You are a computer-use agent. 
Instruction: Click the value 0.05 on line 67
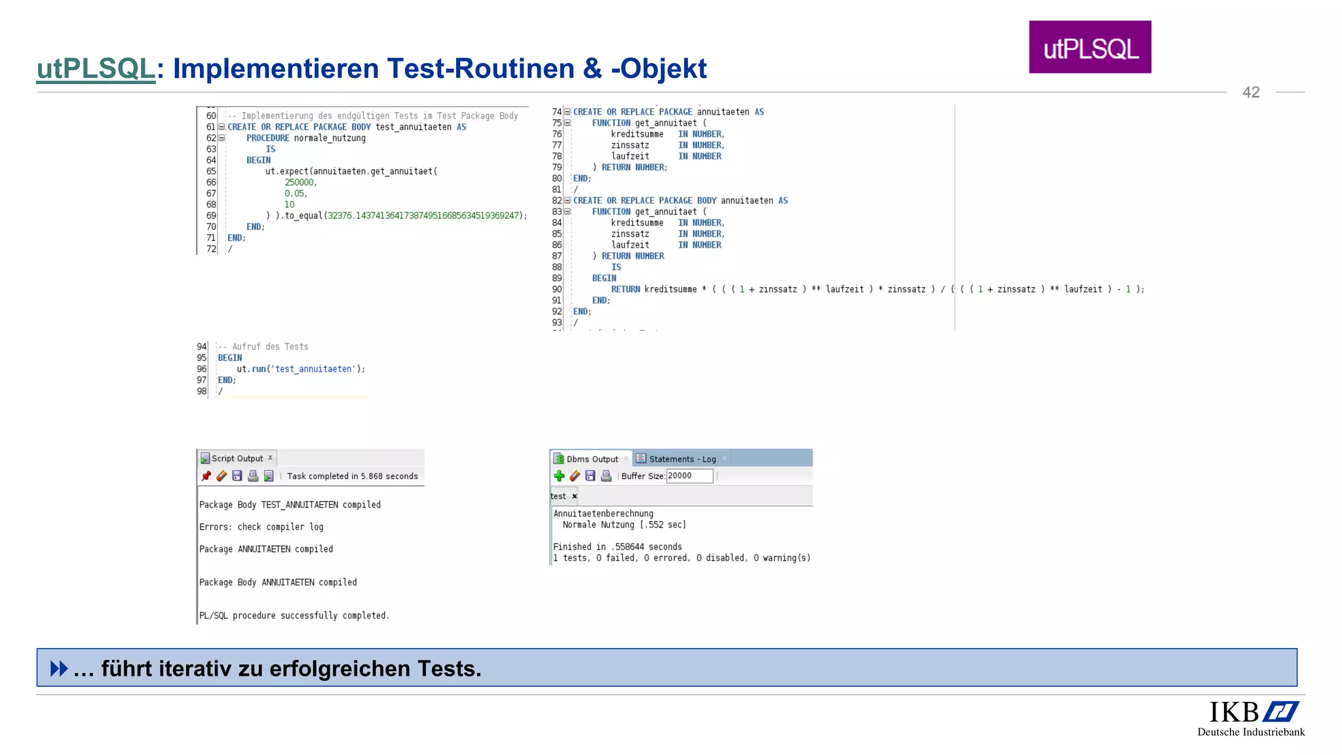296,193
